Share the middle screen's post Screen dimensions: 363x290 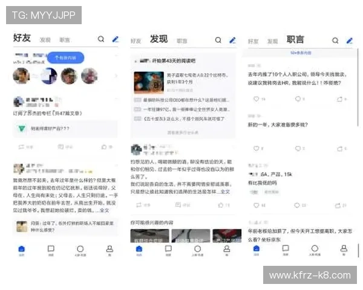[143, 205]
